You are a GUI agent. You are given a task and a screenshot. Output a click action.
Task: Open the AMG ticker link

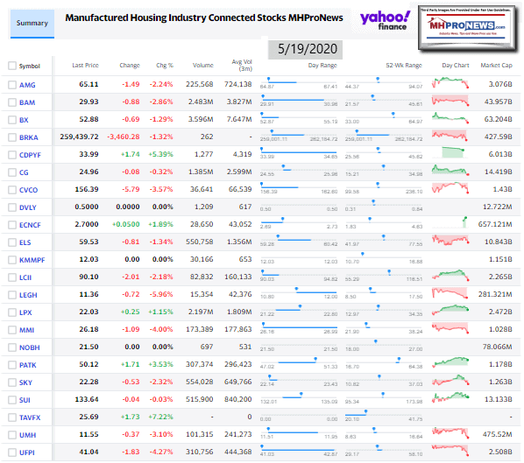tap(27, 85)
